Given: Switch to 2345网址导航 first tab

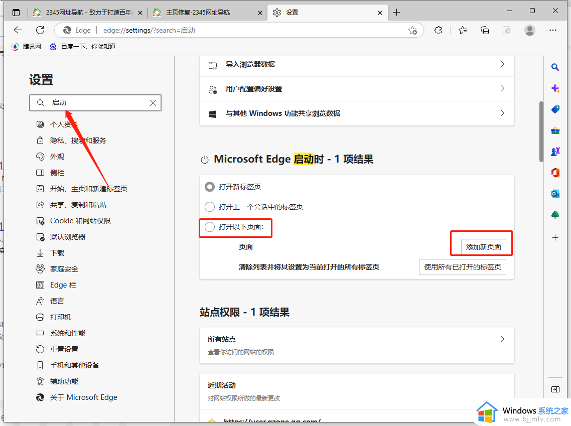Looking at the screenshot, I should (x=87, y=13).
